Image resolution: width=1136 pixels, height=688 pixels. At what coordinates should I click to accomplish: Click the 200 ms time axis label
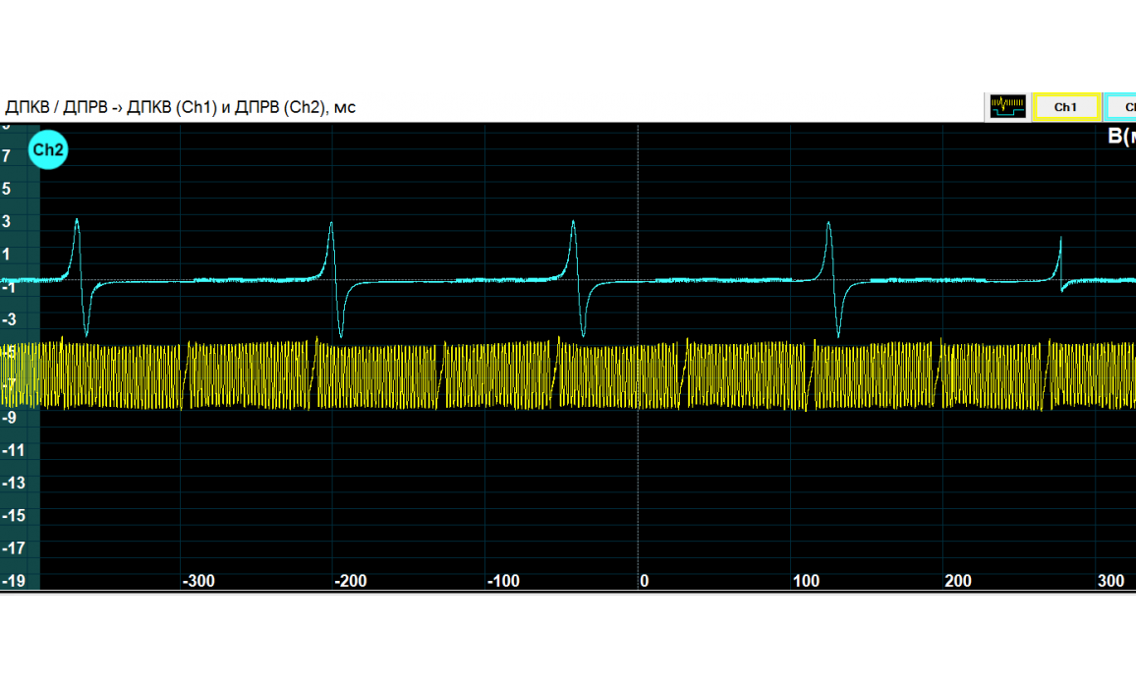(958, 581)
